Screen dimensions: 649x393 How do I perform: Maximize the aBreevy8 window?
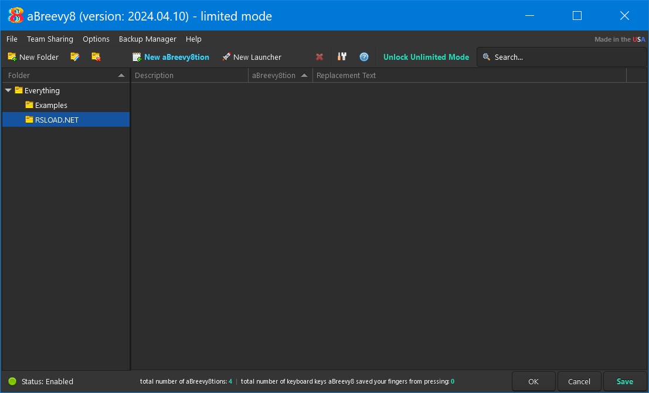tap(577, 16)
